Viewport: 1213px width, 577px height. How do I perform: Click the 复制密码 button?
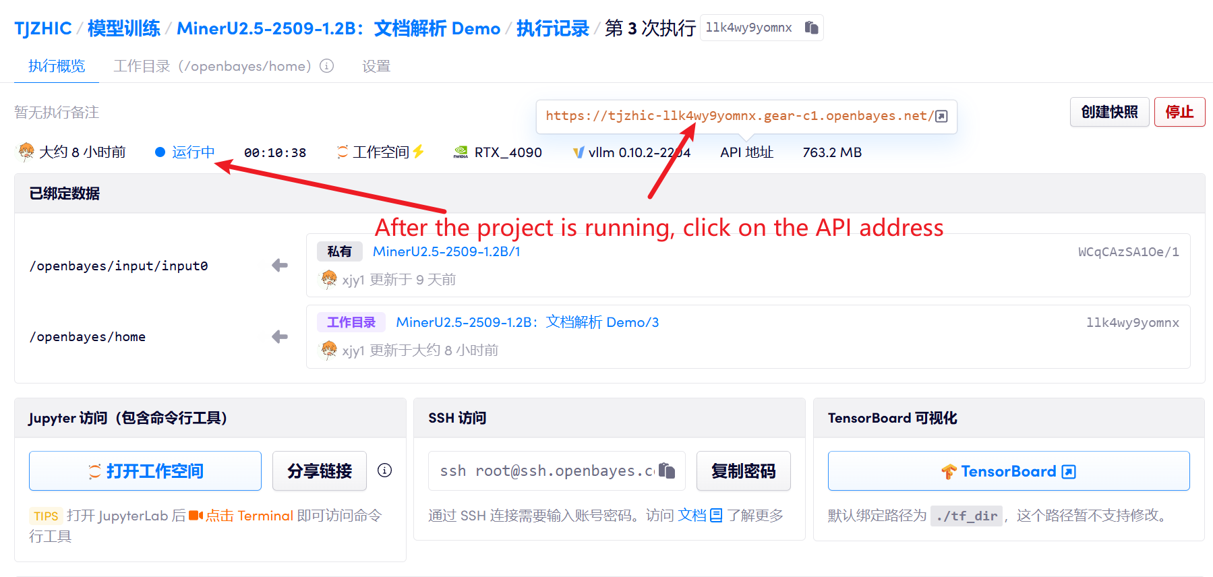pyautogui.click(x=743, y=470)
